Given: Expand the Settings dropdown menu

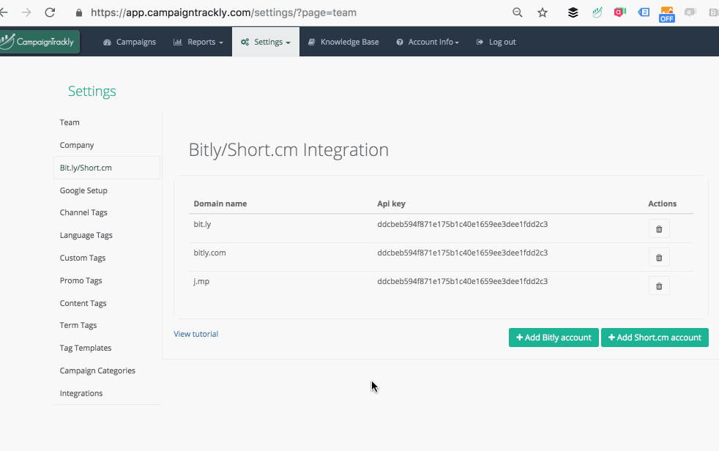Looking at the screenshot, I should click(266, 42).
